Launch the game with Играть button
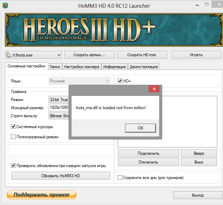The width and height of the screenshot is (223, 205). pos(197,55)
